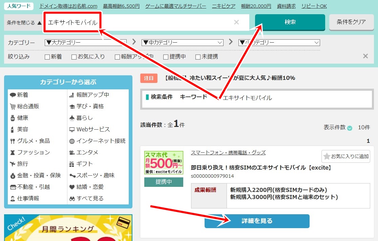Image resolution: width=378 pixels, height=241 pixels.
Task: Open 表示件数 dropdown toggle
Action: [350, 128]
